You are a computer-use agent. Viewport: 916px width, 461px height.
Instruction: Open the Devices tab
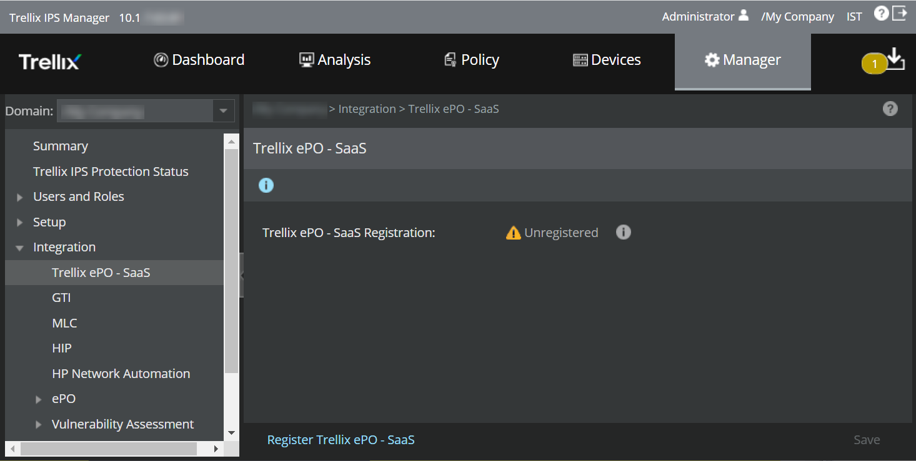607,60
